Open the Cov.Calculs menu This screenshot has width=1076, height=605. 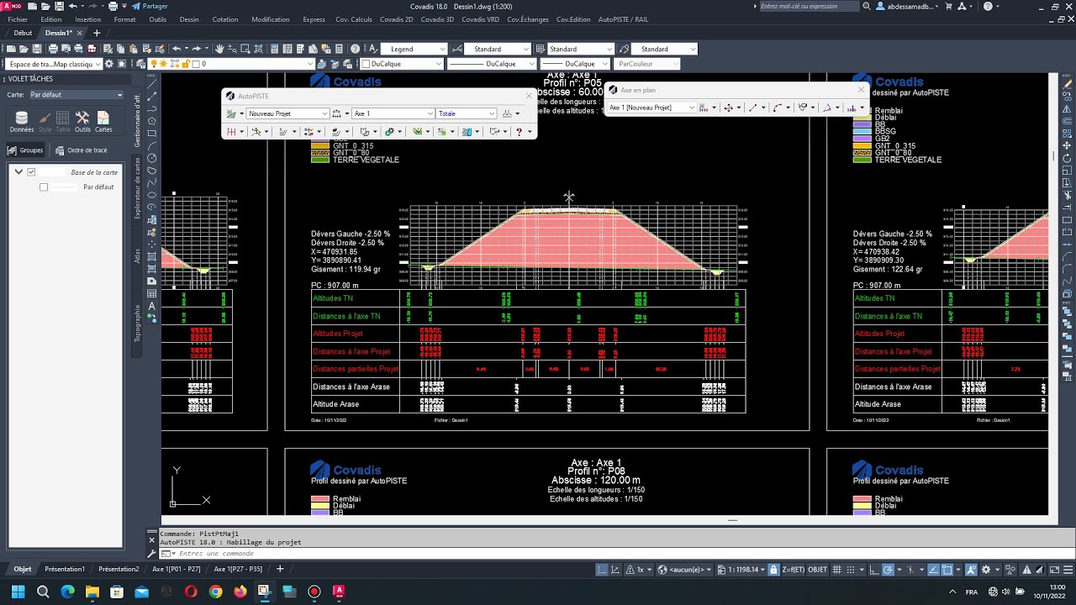(354, 19)
